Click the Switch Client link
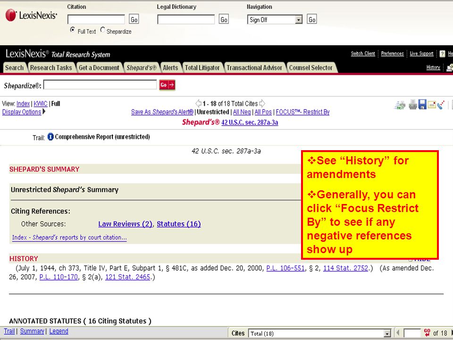Image resolution: width=453 pixels, height=340 pixels. 363,53
